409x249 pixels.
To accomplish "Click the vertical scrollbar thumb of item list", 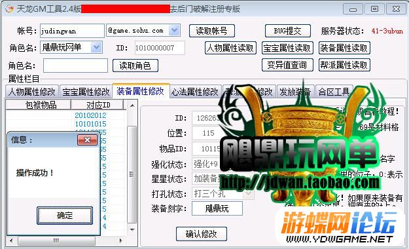I will pos(132,174).
